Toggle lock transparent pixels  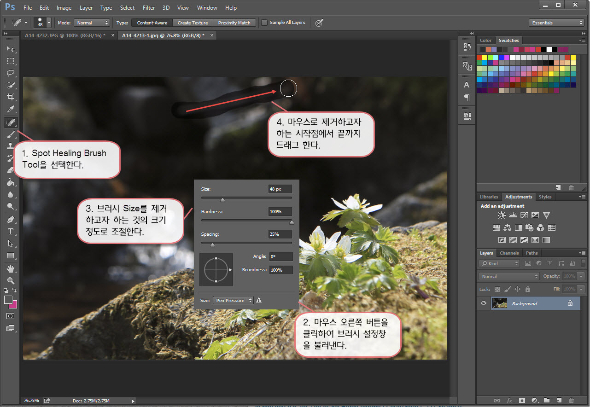[497, 289]
